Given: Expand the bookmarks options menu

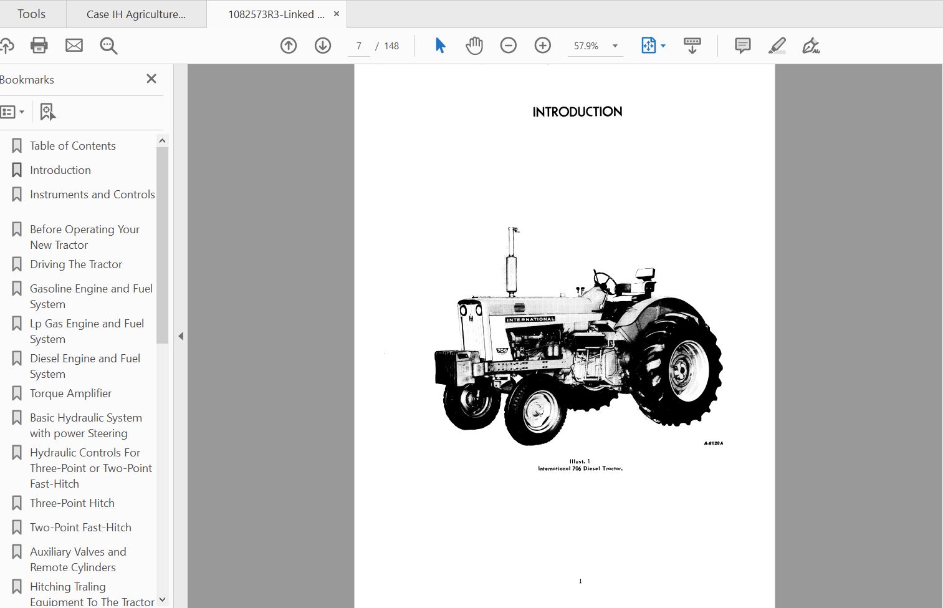Looking at the screenshot, I should [12, 112].
